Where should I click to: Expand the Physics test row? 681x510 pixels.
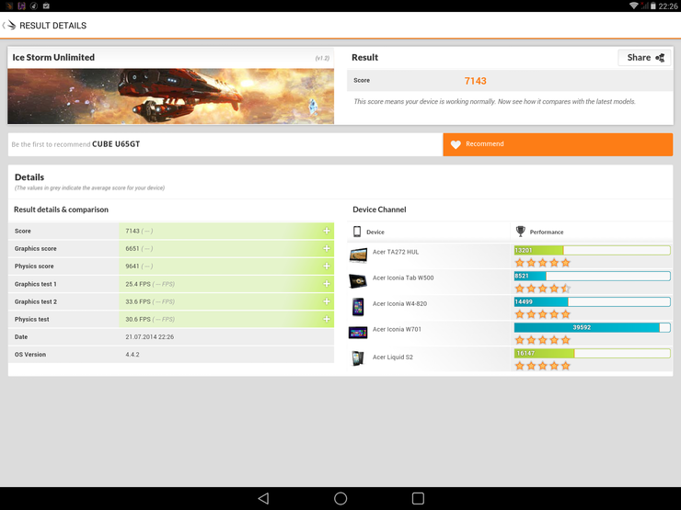click(327, 319)
